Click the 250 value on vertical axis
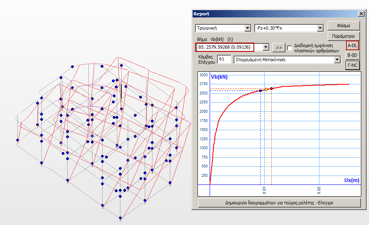 [x=204, y=176]
